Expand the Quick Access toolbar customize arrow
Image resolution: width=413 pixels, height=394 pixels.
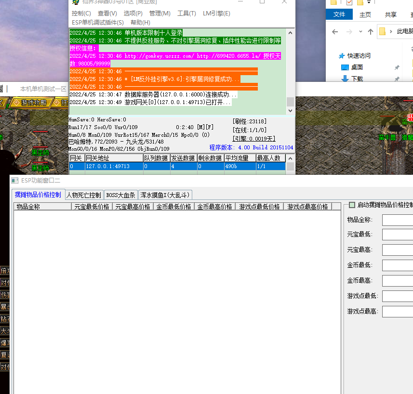pos(369,3)
